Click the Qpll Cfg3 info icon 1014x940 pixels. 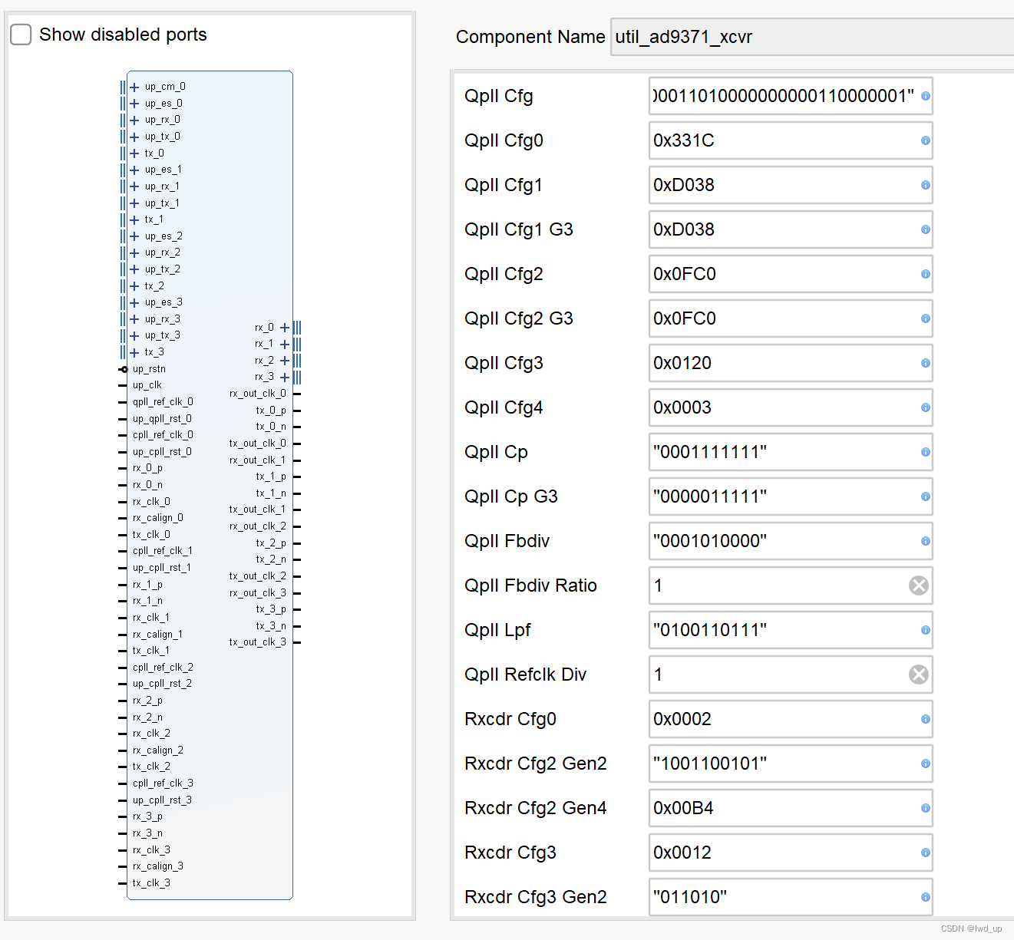(x=926, y=363)
